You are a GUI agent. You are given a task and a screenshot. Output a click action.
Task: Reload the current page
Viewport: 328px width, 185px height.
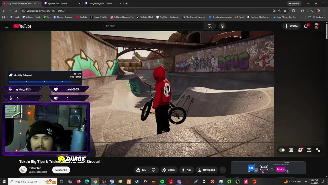pyautogui.click(x=16, y=11)
